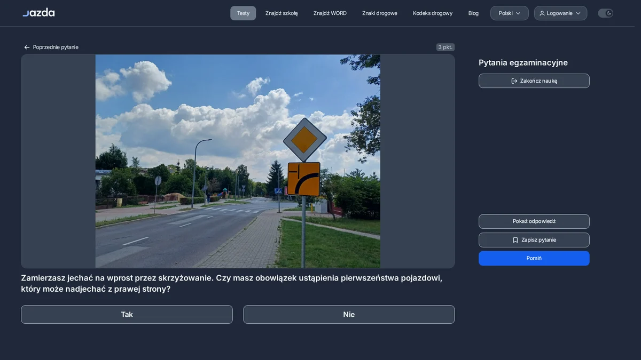Image resolution: width=641 pixels, height=360 pixels.
Task: Click the exit icon in Zakończ naukę
Action: point(514,81)
